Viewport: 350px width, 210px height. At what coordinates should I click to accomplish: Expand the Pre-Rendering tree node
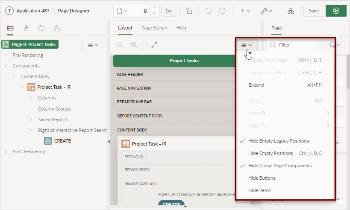[x=6, y=55]
